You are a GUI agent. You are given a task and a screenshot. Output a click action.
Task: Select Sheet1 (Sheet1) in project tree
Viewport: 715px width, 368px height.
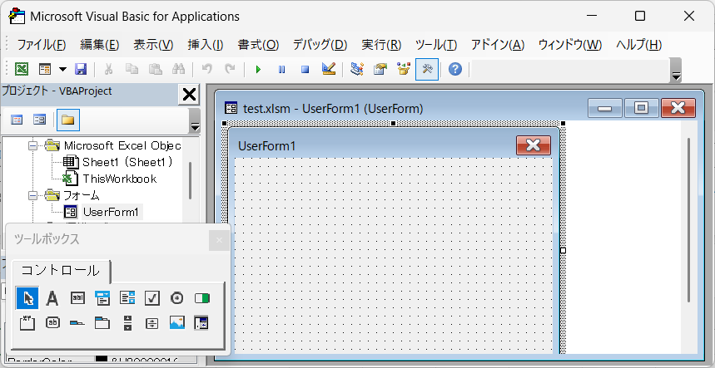[127, 162]
